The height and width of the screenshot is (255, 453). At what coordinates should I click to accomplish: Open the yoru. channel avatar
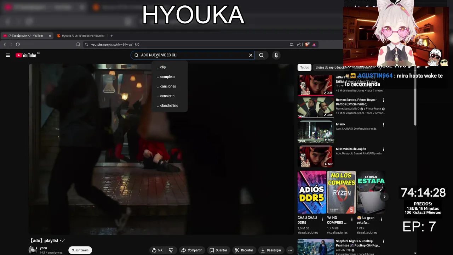[33, 250]
